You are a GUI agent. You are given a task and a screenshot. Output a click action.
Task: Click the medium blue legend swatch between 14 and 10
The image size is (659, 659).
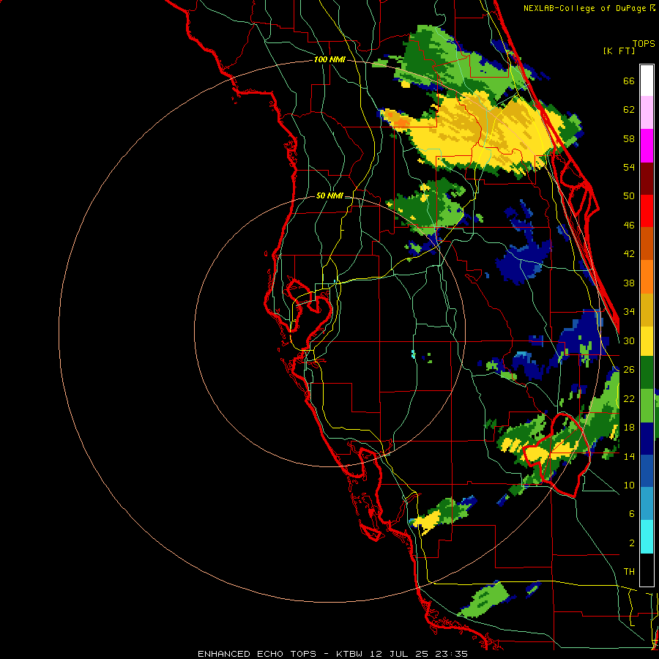click(x=647, y=472)
